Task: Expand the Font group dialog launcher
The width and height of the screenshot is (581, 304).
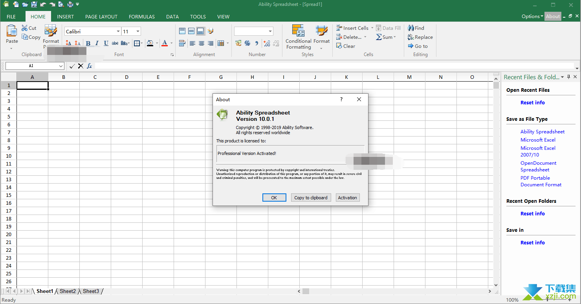Action: (x=172, y=55)
